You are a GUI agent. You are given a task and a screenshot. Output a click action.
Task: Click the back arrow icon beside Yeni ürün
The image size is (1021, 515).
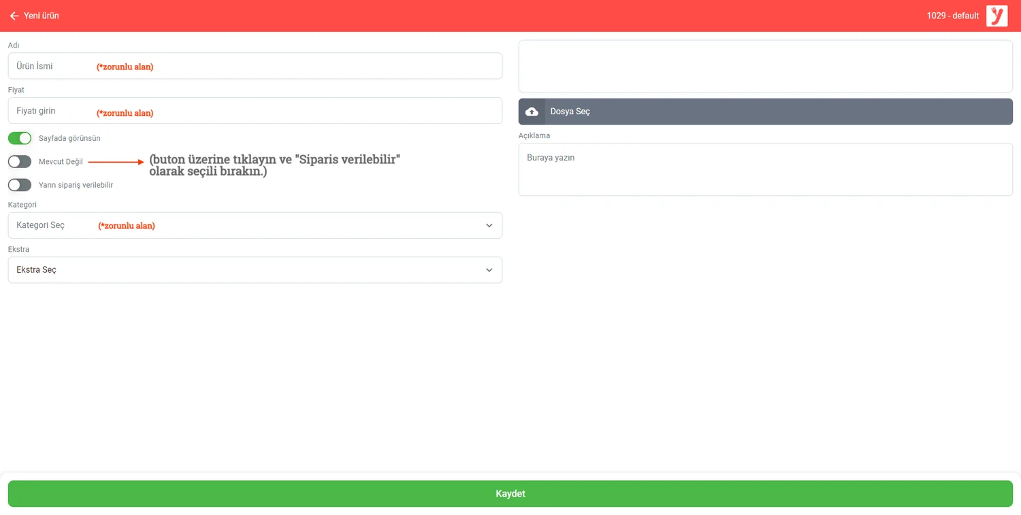click(x=14, y=16)
